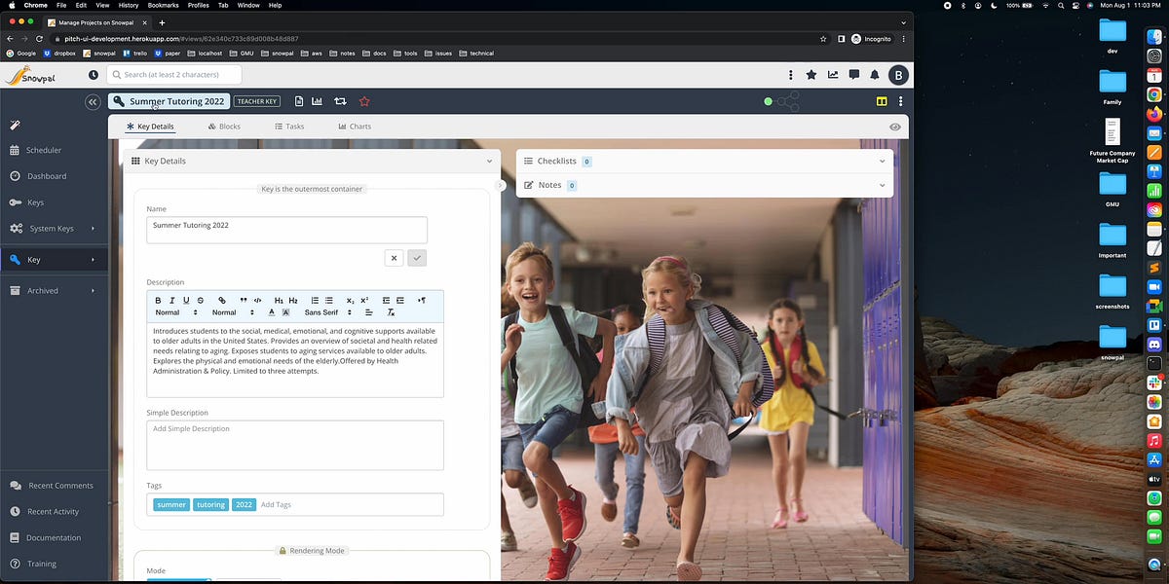Click the TEACHER KEY badge

[257, 101]
